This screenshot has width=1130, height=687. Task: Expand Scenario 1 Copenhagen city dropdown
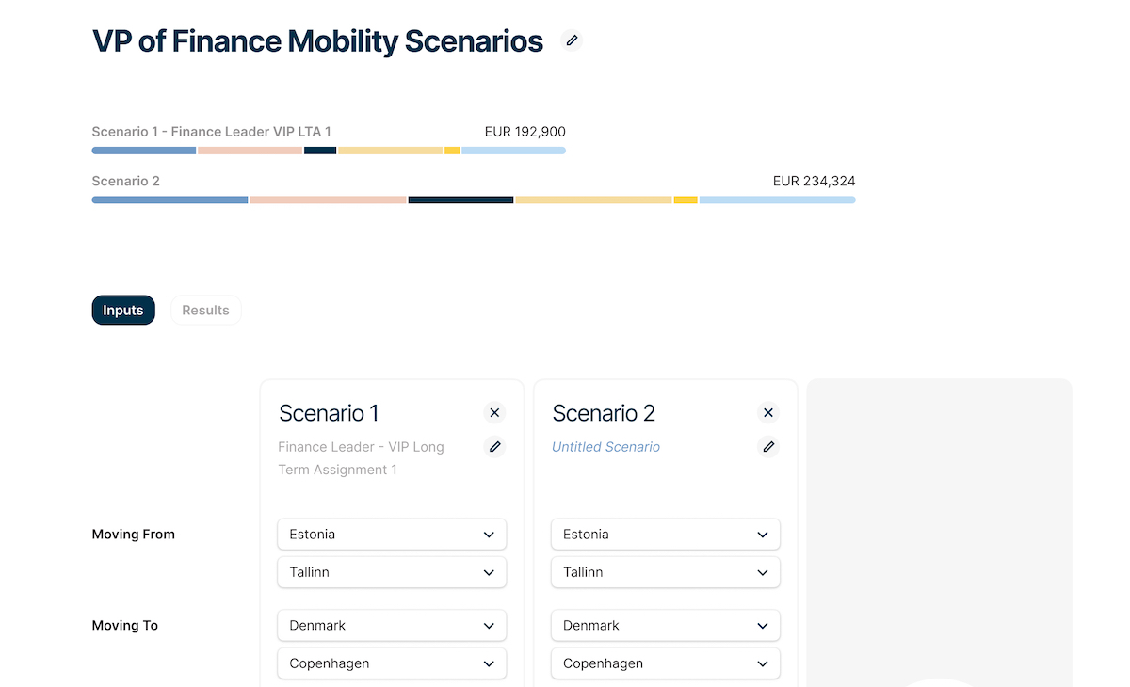click(392, 663)
